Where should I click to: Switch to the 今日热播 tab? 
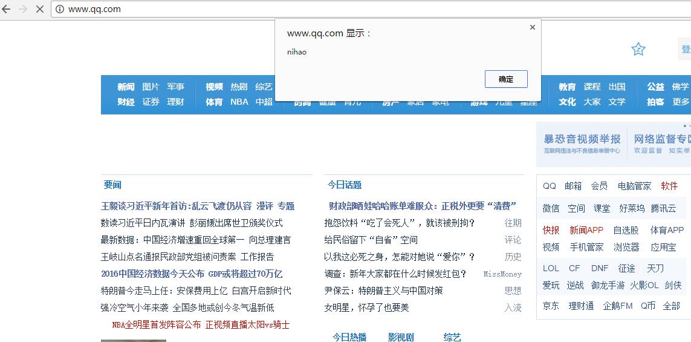349,337
